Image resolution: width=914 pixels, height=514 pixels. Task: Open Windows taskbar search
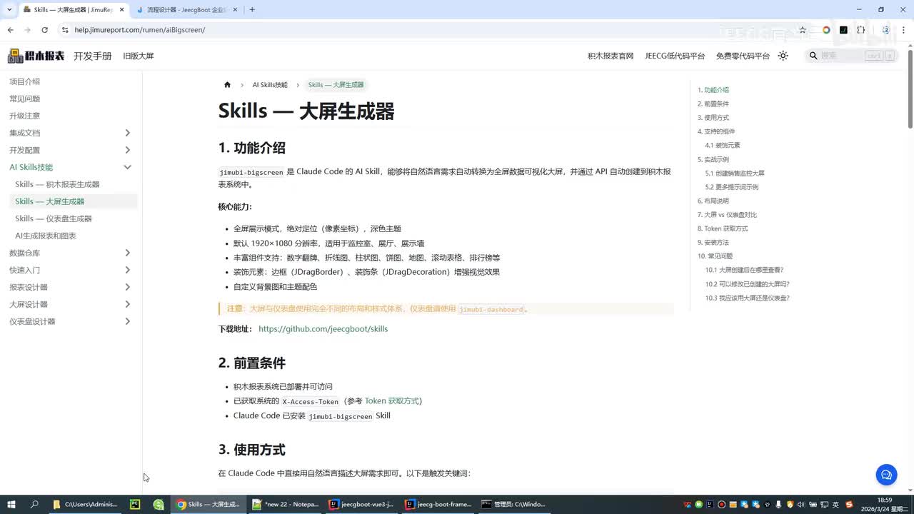pos(34,504)
